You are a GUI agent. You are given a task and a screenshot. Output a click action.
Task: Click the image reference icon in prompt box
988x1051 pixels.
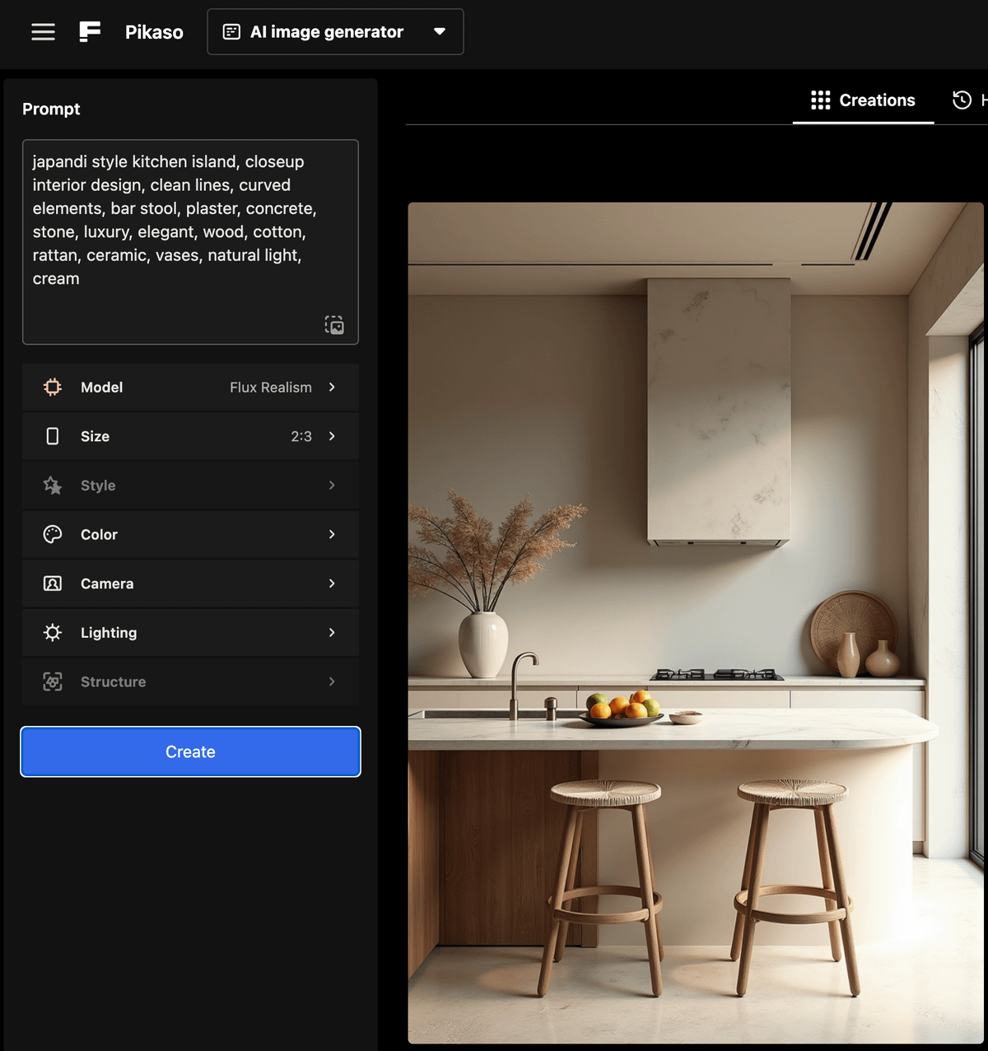coord(334,325)
